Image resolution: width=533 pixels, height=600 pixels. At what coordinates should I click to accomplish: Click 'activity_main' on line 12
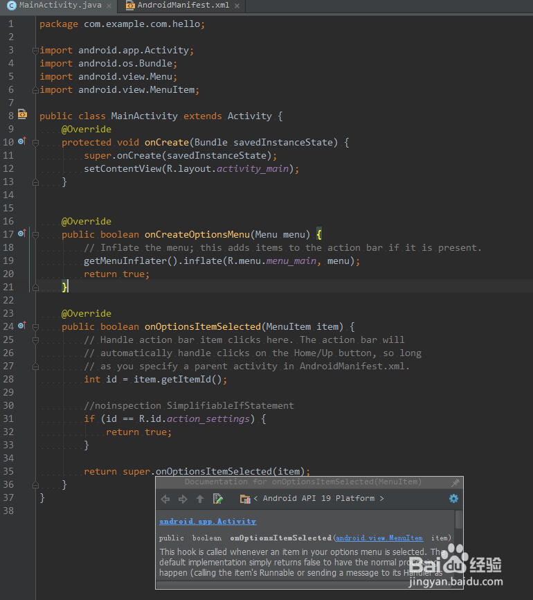(x=253, y=169)
